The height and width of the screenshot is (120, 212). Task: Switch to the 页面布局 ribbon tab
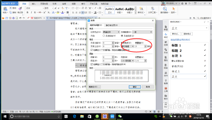point(44,4)
